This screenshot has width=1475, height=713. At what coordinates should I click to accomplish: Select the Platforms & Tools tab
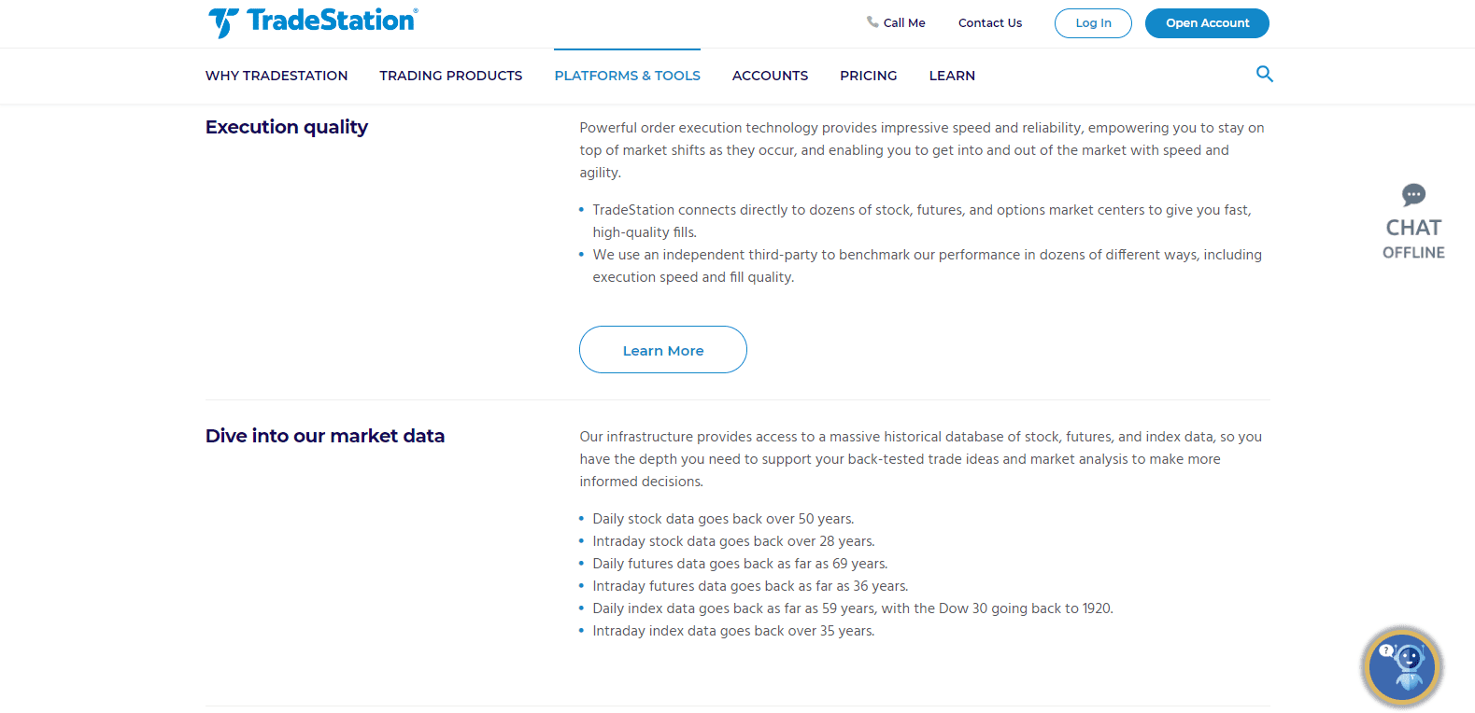coord(627,76)
